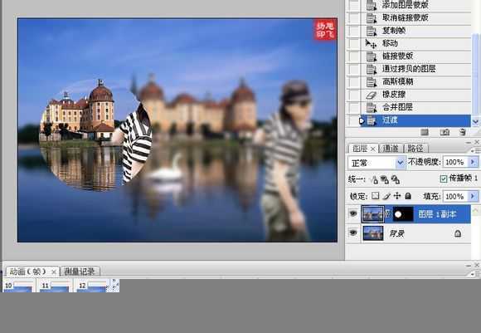Image resolution: width=481 pixels, height=333 pixels.
Task: Toggle lock position cross icon
Action: 397,196
